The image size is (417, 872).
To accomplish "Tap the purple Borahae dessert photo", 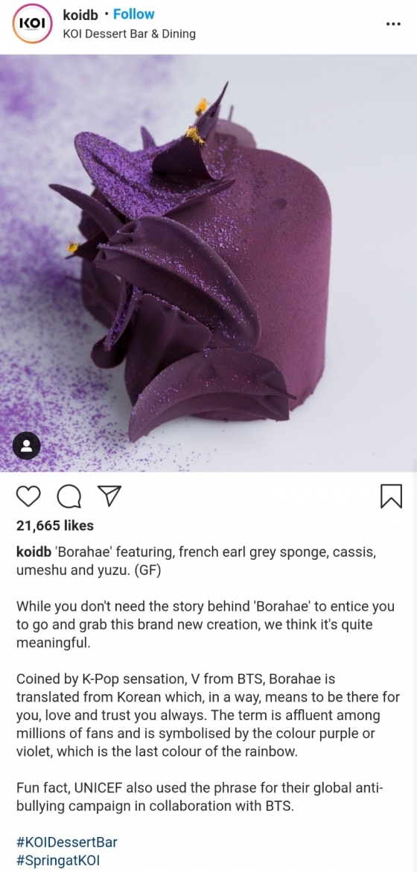I will point(208,262).
